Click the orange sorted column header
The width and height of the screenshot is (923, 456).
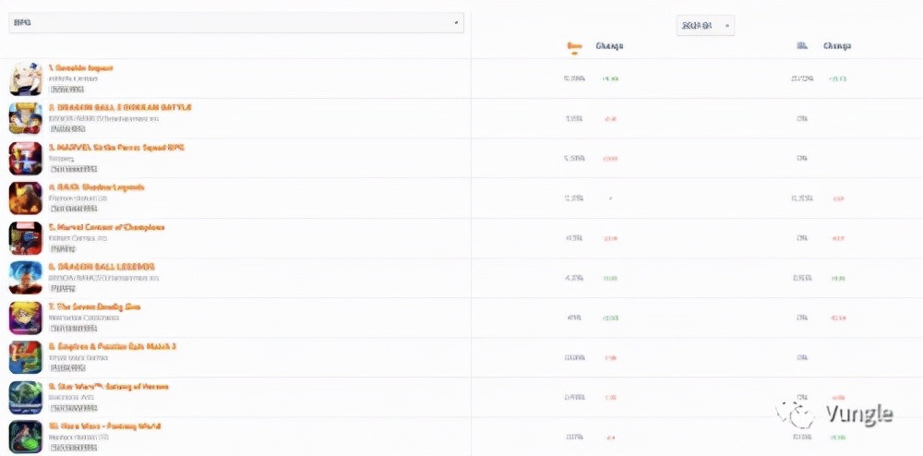click(x=574, y=46)
